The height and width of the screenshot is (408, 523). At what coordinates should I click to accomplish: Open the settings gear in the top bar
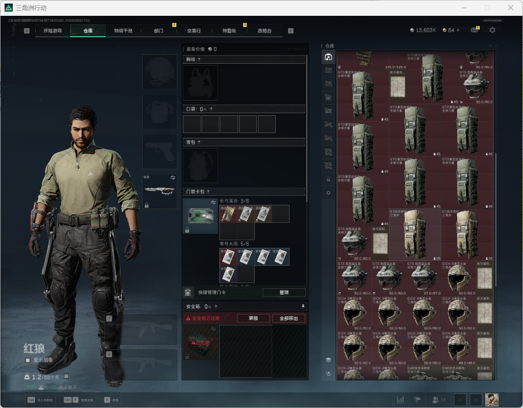(492, 30)
